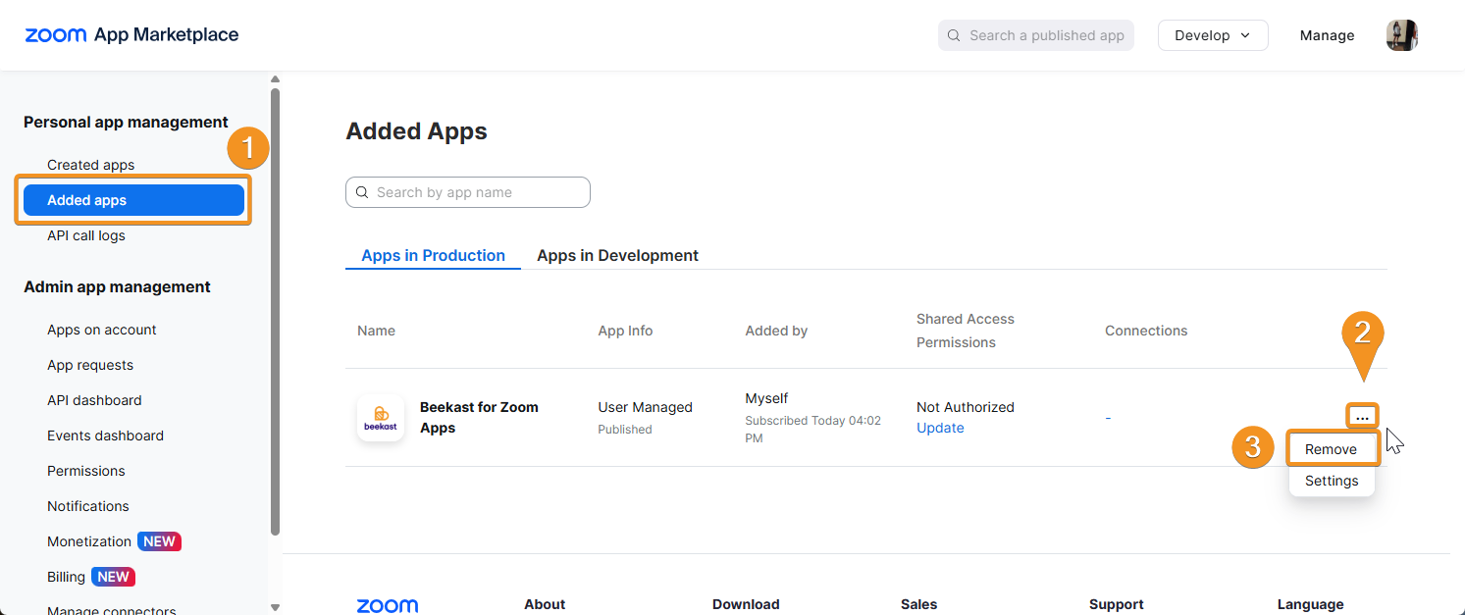1465x615 pixels.
Task: Open the user profile avatar
Action: coord(1401,35)
